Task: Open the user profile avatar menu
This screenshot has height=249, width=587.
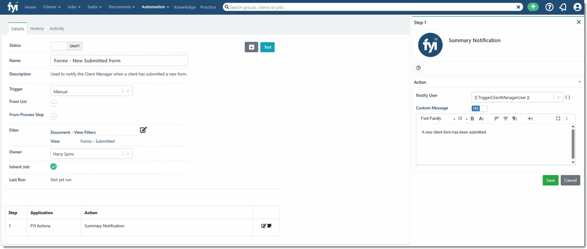Action: [x=577, y=7]
